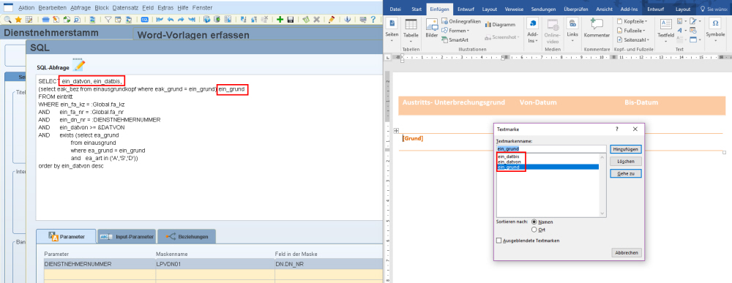Screen dimensions: 732x283
Task: Click the floppy disk save icon
Action: 291,20
